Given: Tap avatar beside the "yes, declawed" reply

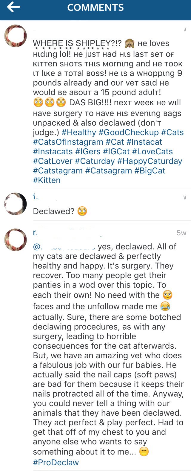Looking at the screenshot, I should tap(16, 240).
